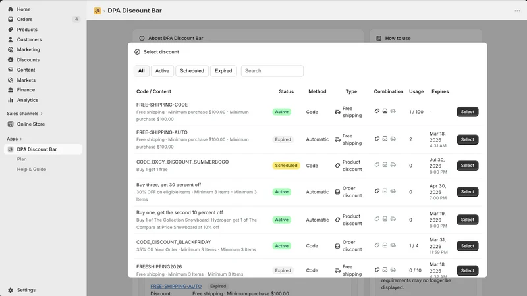Click the How to use book icon
Image resolution: width=527 pixels, height=296 pixels.
coord(379,38)
